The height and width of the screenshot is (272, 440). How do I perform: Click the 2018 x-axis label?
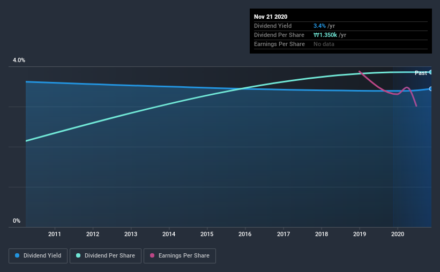(322, 234)
